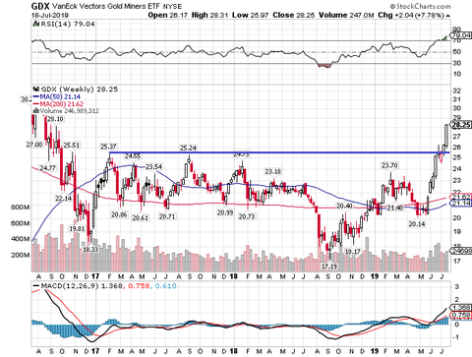Click the 400M volume axis label
This screenshot has width=472, height=357.
pos(21,239)
